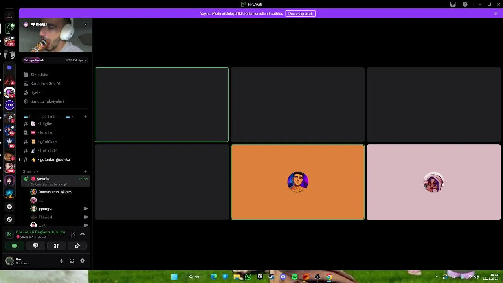Screen dimensions: 503x283
Task: Deafen using the headphones icon
Action: 72,261
